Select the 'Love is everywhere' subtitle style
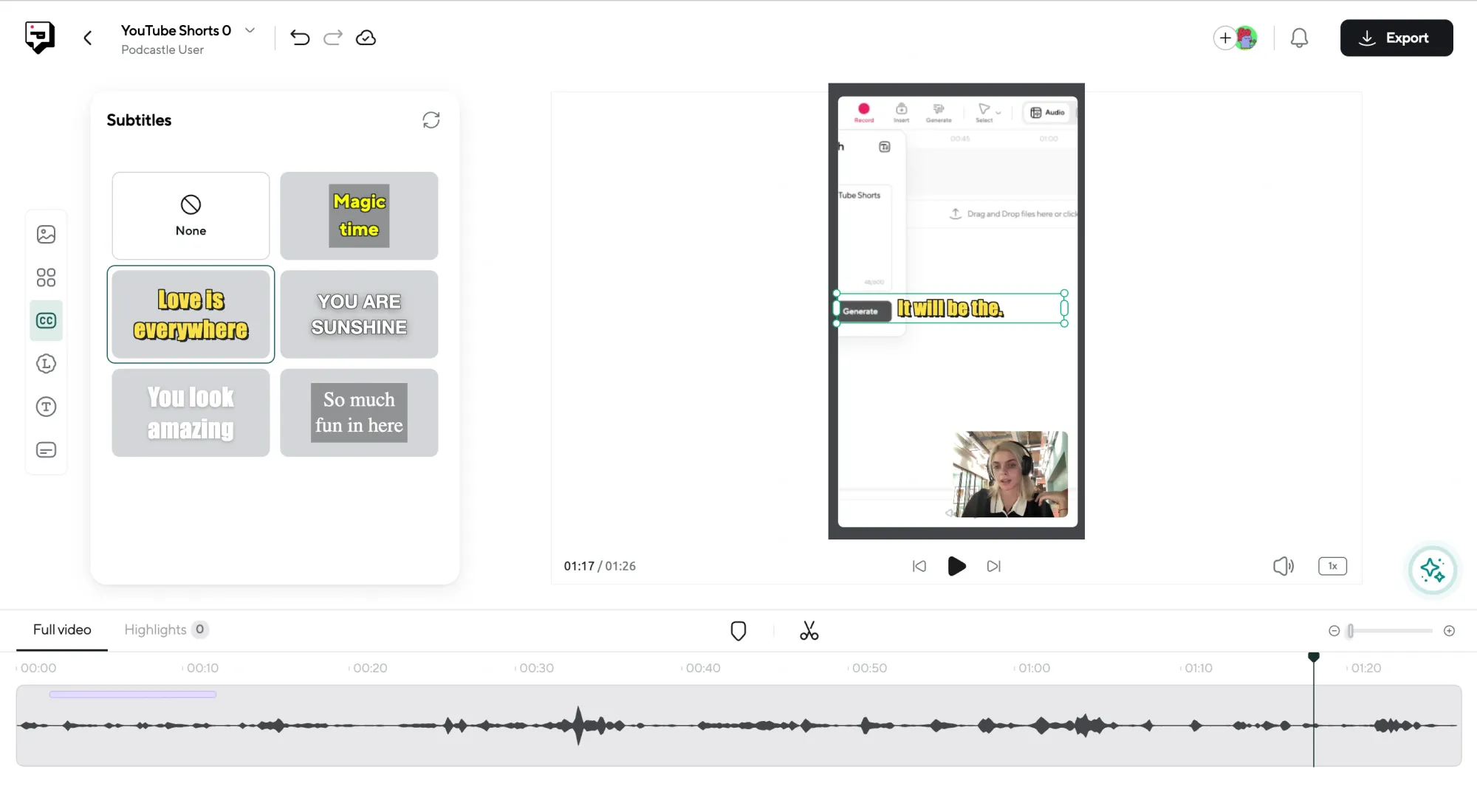Viewport: 1477px width, 800px height. [x=191, y=314]
